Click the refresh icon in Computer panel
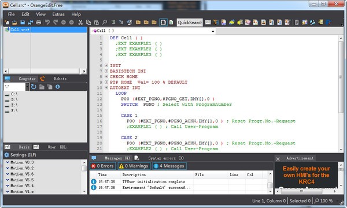The image size is (347, 208). click(34, 87)
